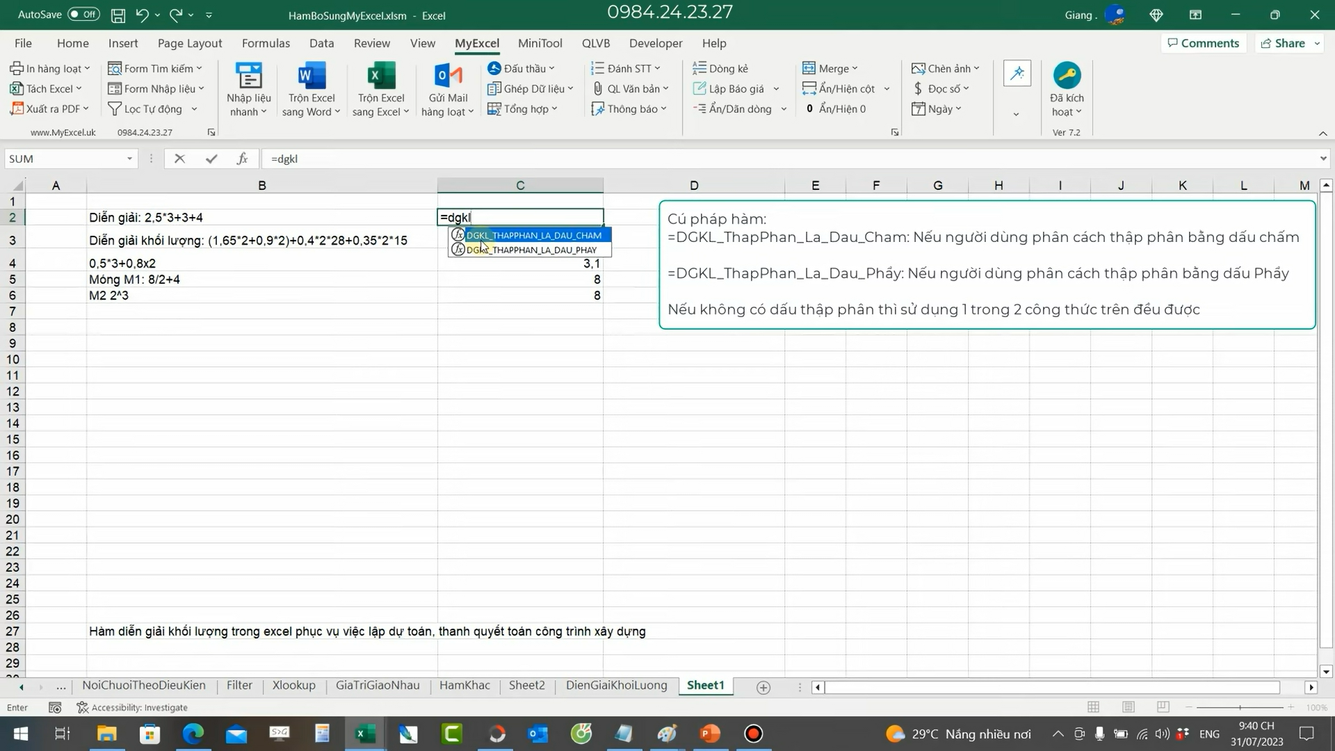Click the www.MyExcel.uk link
The image size is (1335, 751).
tap(63, 131)
